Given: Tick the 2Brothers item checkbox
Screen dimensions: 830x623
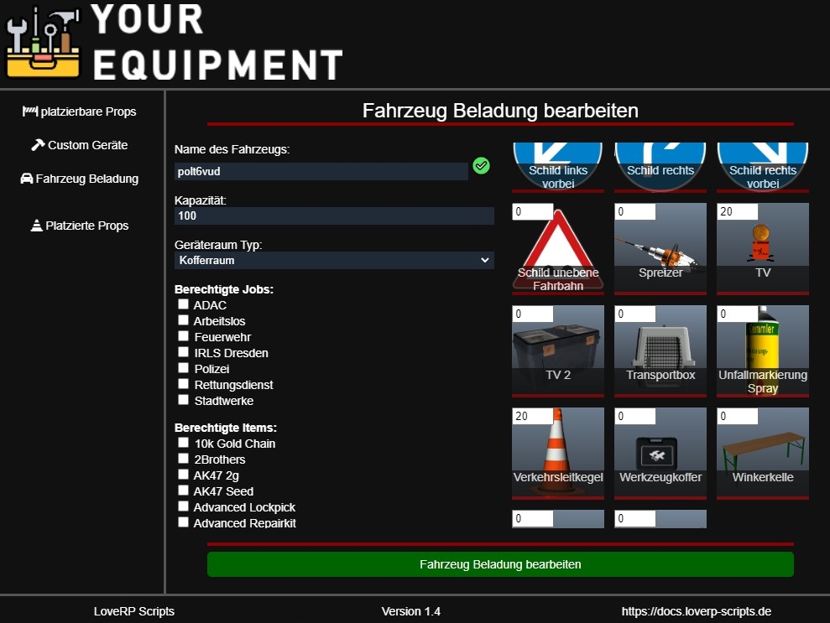Looking at the screenshot, I should coord(183,458).
